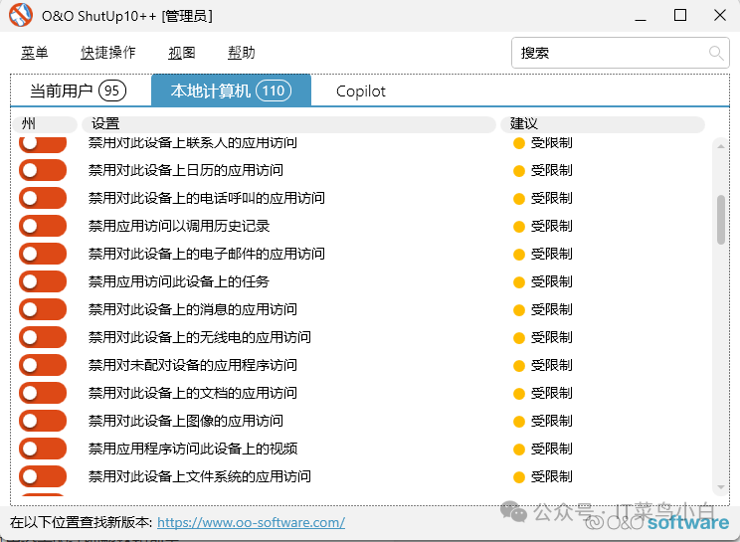The image size is (740, 542).
Task: Enable 禁用对未配对设备的应用程序访问 switch
Action: coord(43,365)
